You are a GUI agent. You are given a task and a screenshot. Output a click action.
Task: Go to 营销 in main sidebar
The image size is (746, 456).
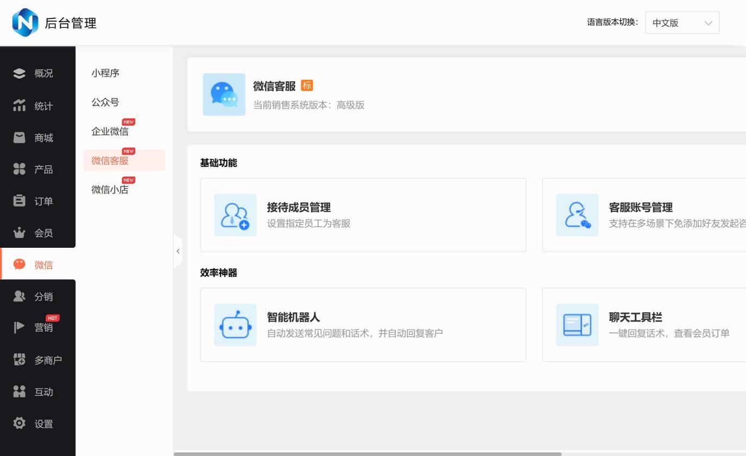click(x=37, y=327)
